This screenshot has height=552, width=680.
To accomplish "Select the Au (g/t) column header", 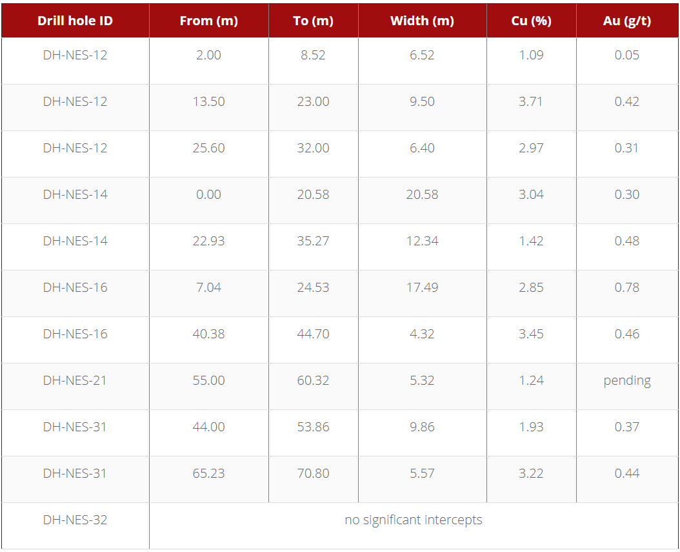I will (627, 21).
